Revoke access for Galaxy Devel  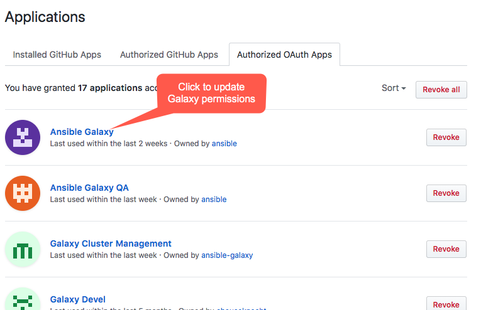446,304
